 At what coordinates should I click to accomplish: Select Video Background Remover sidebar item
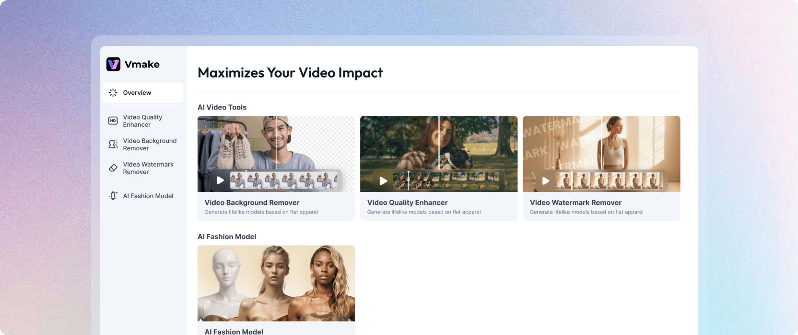click(143, 145)
